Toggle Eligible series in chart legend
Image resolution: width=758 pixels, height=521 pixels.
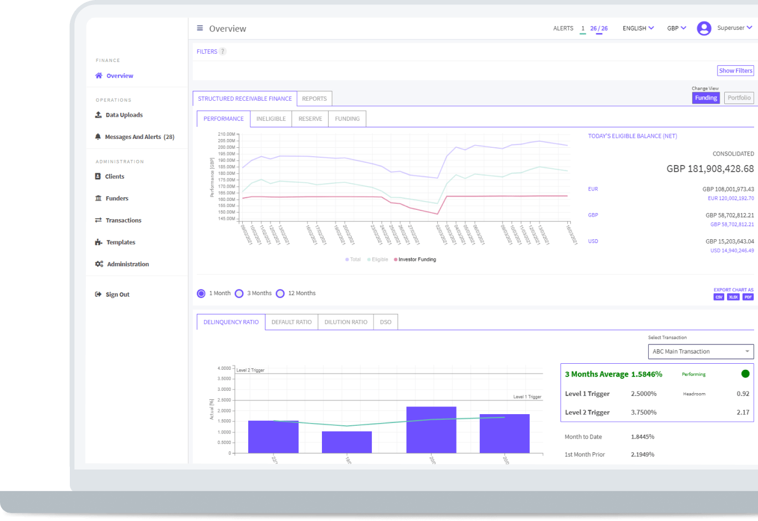[377, 260]
